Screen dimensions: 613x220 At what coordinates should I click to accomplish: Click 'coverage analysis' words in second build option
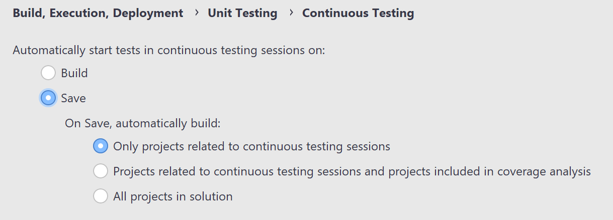click(x=544, y=171)
